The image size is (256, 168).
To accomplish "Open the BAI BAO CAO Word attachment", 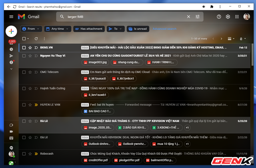I will (x=98, y=111).
